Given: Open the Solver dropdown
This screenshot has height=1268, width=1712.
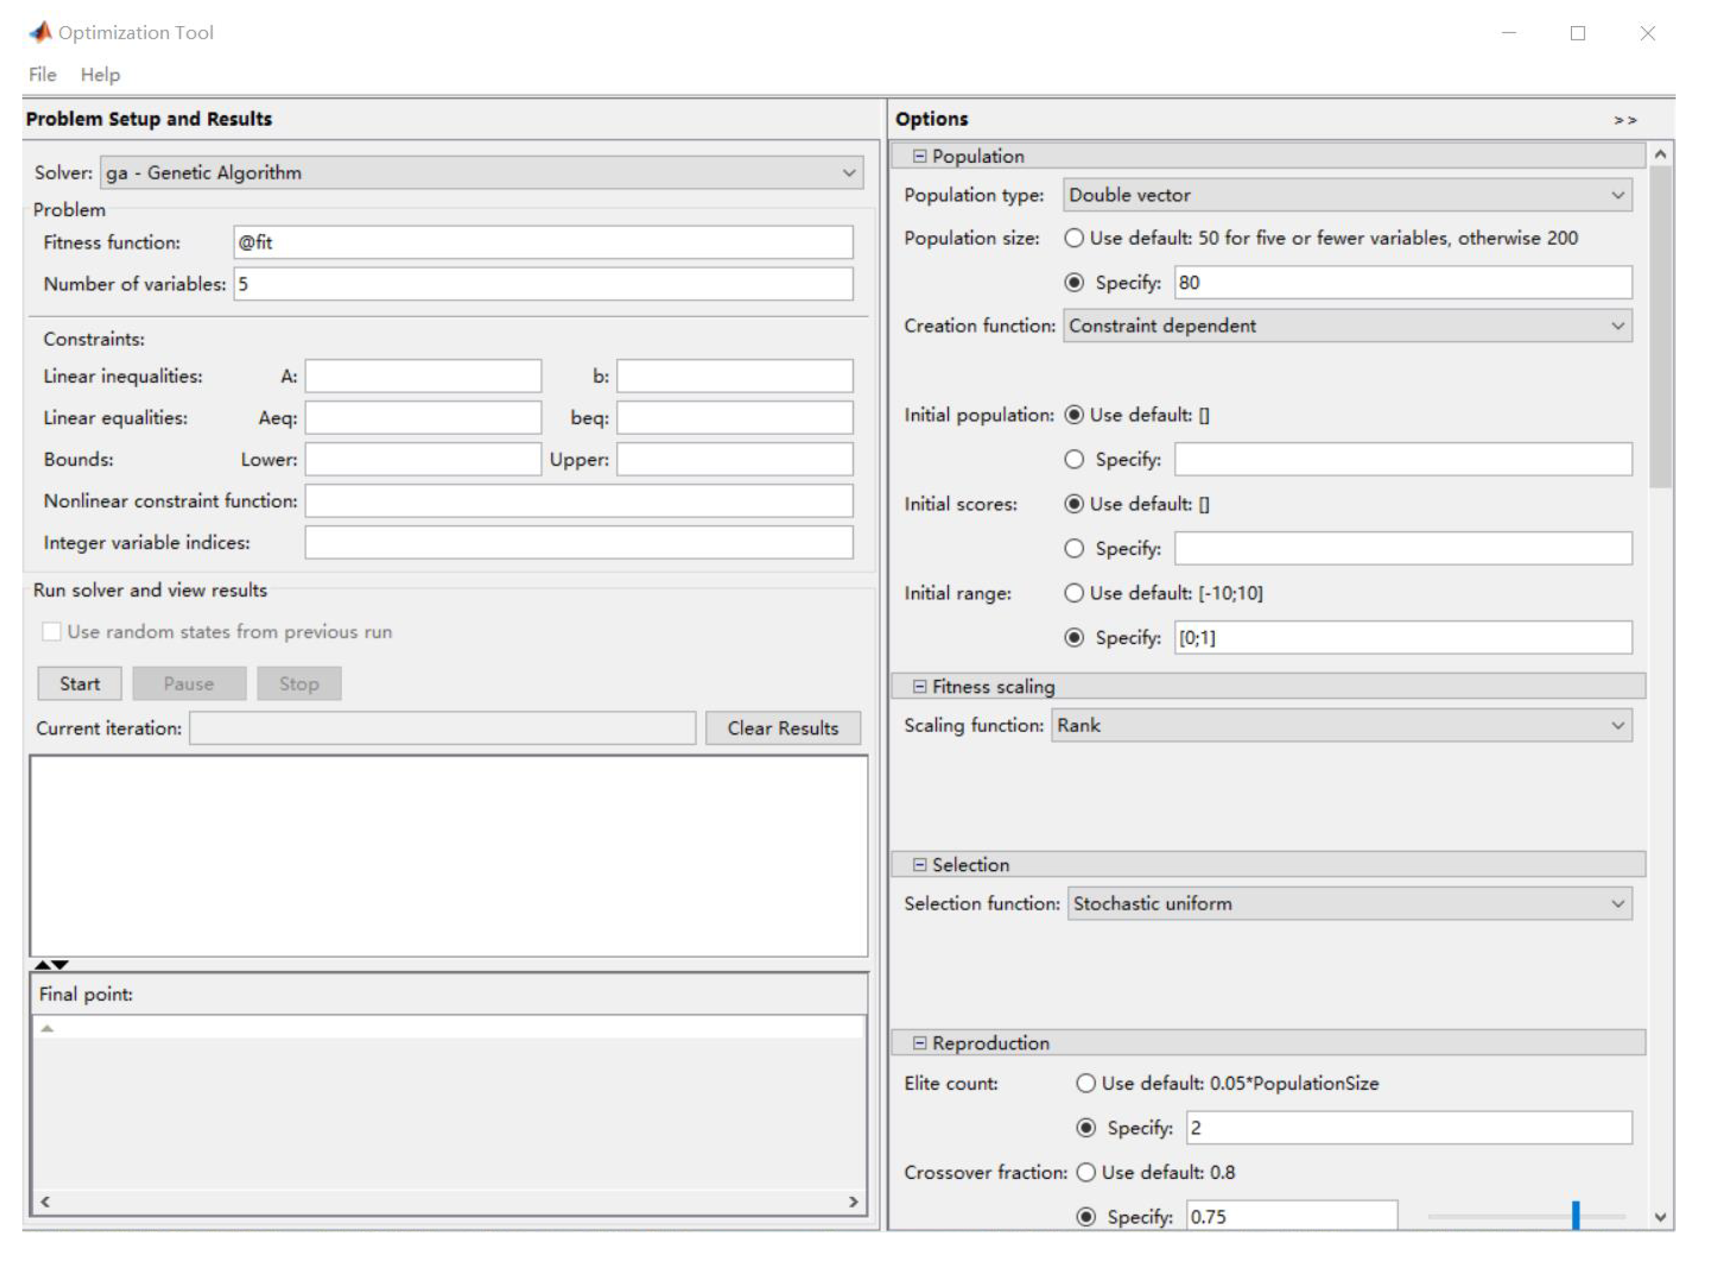Looking at the screenshot, I should (481, 173).
